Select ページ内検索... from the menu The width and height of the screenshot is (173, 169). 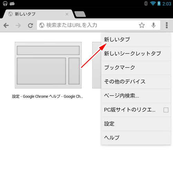[x=136, y=96]
